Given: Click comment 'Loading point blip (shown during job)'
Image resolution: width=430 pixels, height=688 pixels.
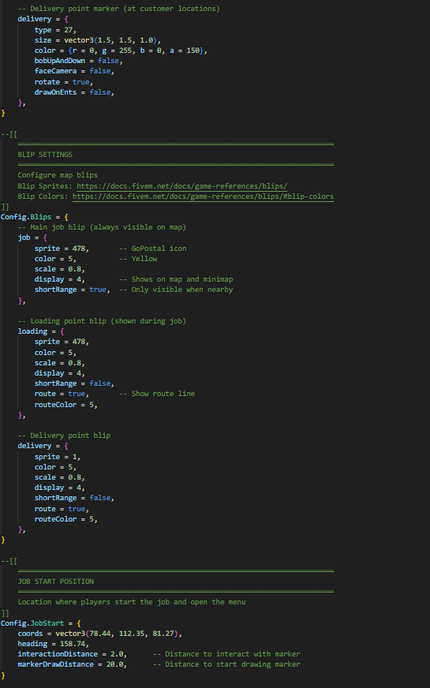Looking at the screenshot, I should pos(102,321).
